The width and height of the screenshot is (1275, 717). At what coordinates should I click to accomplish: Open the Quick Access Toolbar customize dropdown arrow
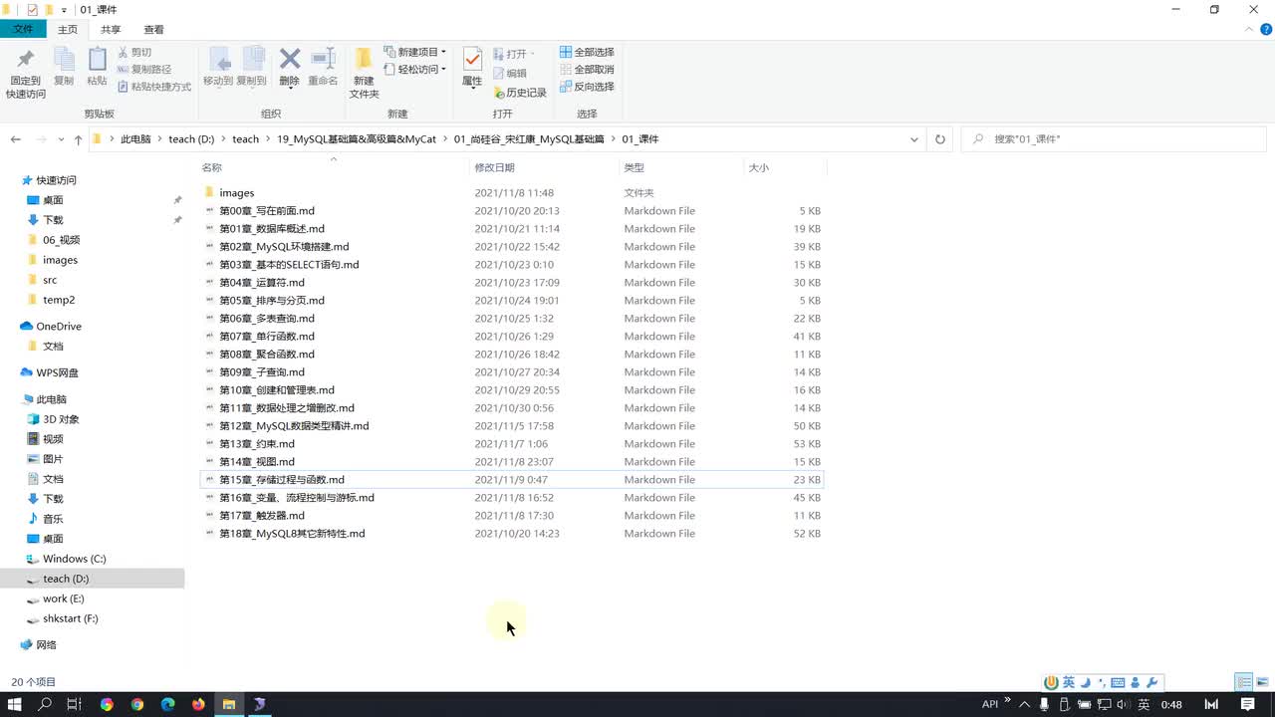tap(65, 10)
